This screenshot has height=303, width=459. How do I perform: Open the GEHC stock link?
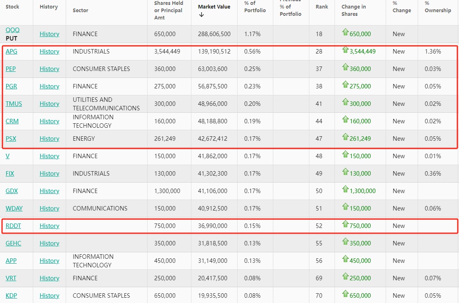13,243
